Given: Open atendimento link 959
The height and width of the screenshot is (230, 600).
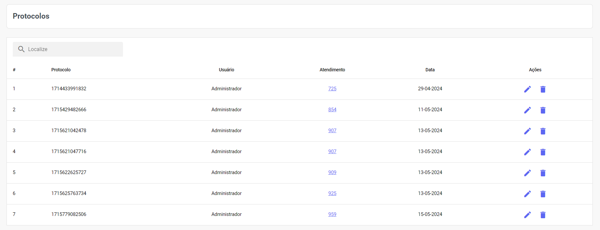Looking at the screenshot, I should 332,214.
